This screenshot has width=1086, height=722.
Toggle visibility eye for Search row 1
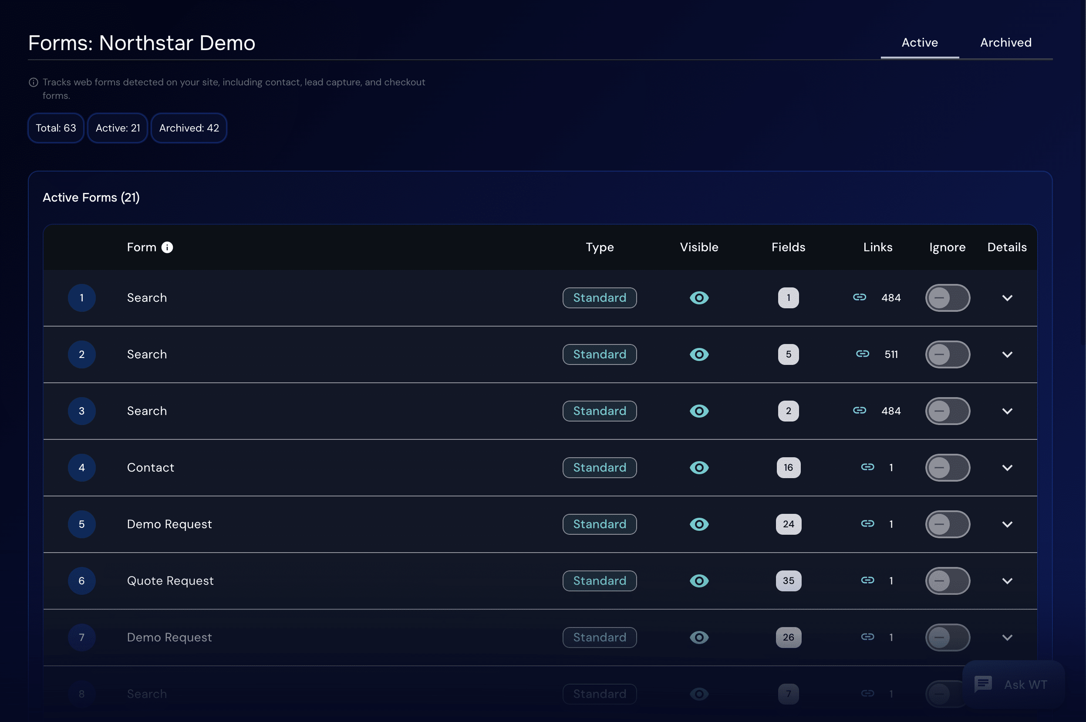(699, 298)
